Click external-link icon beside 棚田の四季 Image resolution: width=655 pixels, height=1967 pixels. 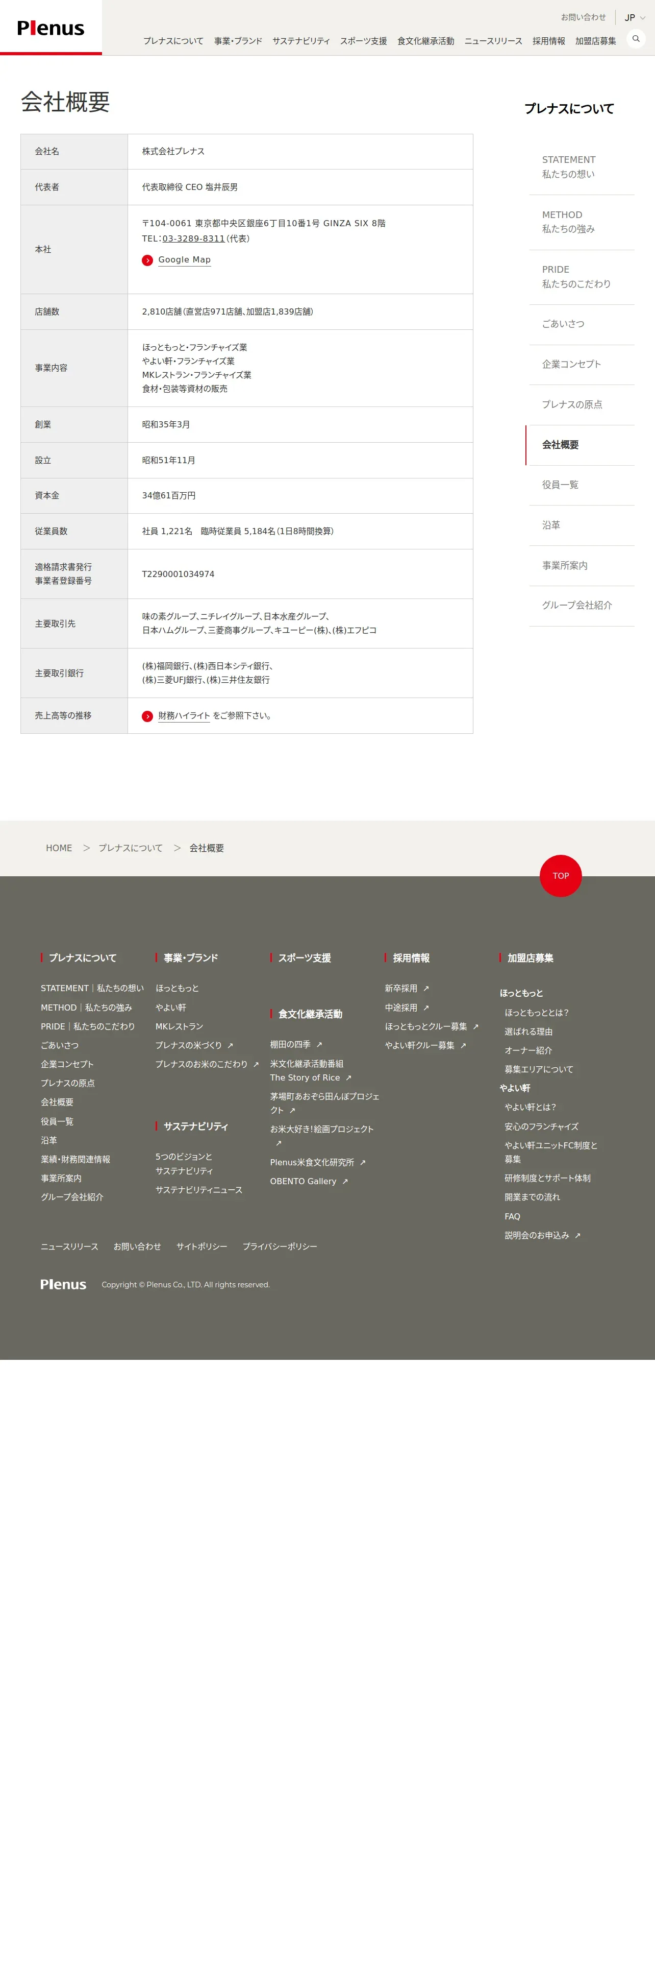pyautogui.click(x=319, y=1045)
